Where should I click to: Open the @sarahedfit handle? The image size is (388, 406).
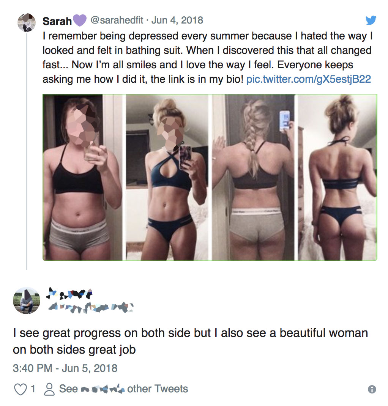pyautogui.click(x=117, y=20)
